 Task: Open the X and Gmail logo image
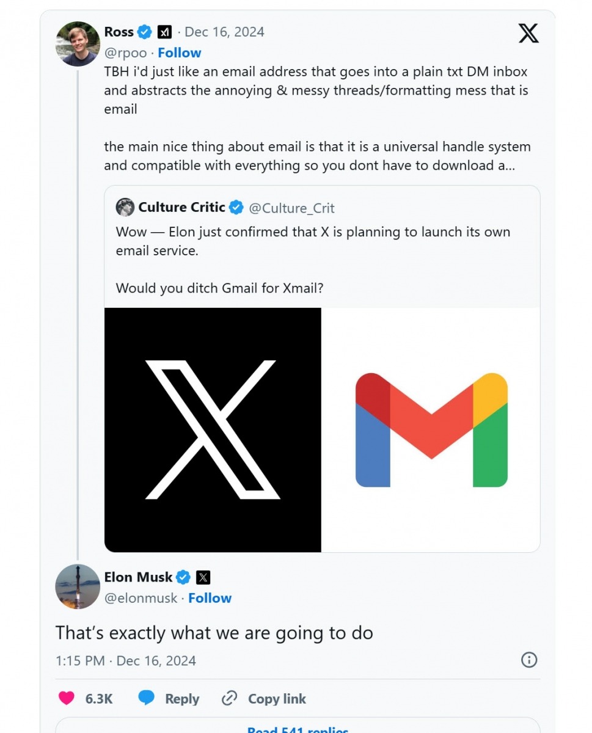point(322,429)
